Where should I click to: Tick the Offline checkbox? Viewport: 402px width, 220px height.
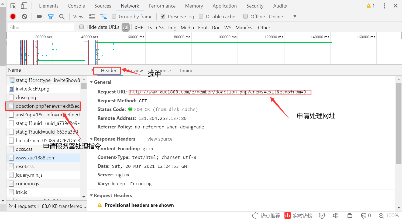[245, 16]
